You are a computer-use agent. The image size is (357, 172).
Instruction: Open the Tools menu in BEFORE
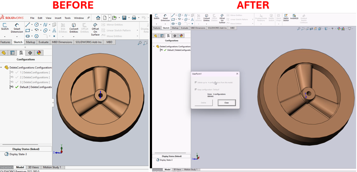pos(67,18)
